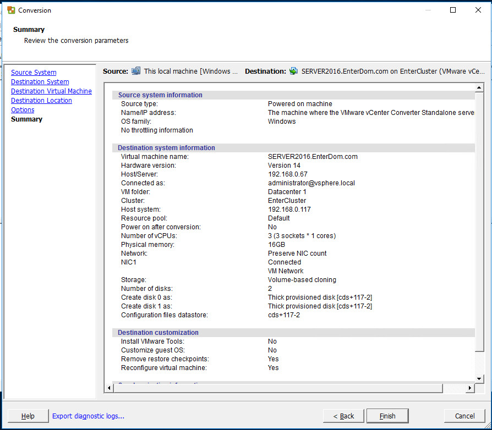Click the Destination system information header
The image size is (492, 430).
(x=166, y=147)
